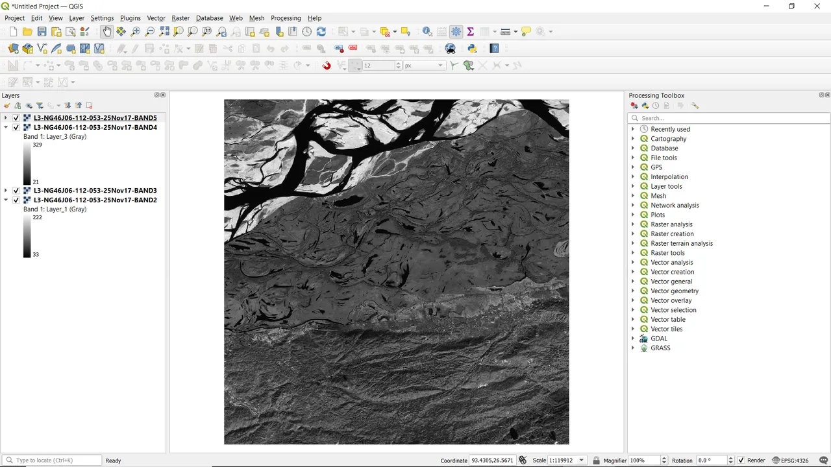Click Remove Layer icon in Layers panel
Viewport: 831px width, 467px height.
89,105
